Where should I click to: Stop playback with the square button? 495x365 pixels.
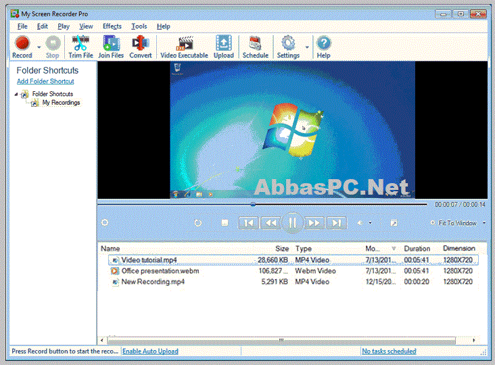[x=225, y=223]
